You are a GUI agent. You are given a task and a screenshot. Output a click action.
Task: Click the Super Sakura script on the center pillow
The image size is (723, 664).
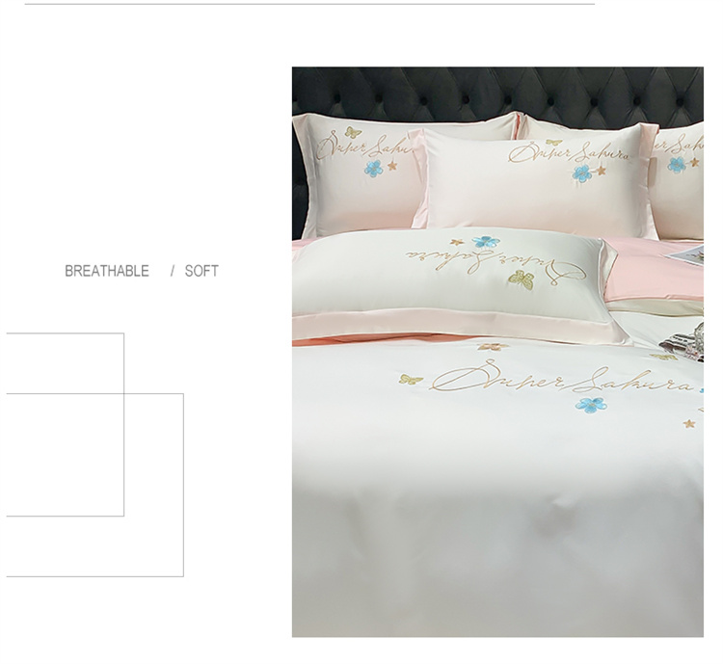(x=569, y=152)
